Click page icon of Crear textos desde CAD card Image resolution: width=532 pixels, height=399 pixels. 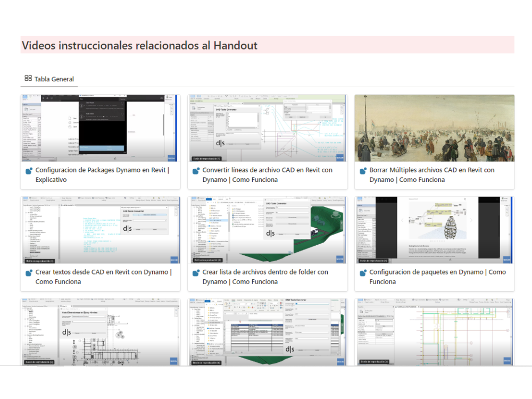click(x=29, y=273)
